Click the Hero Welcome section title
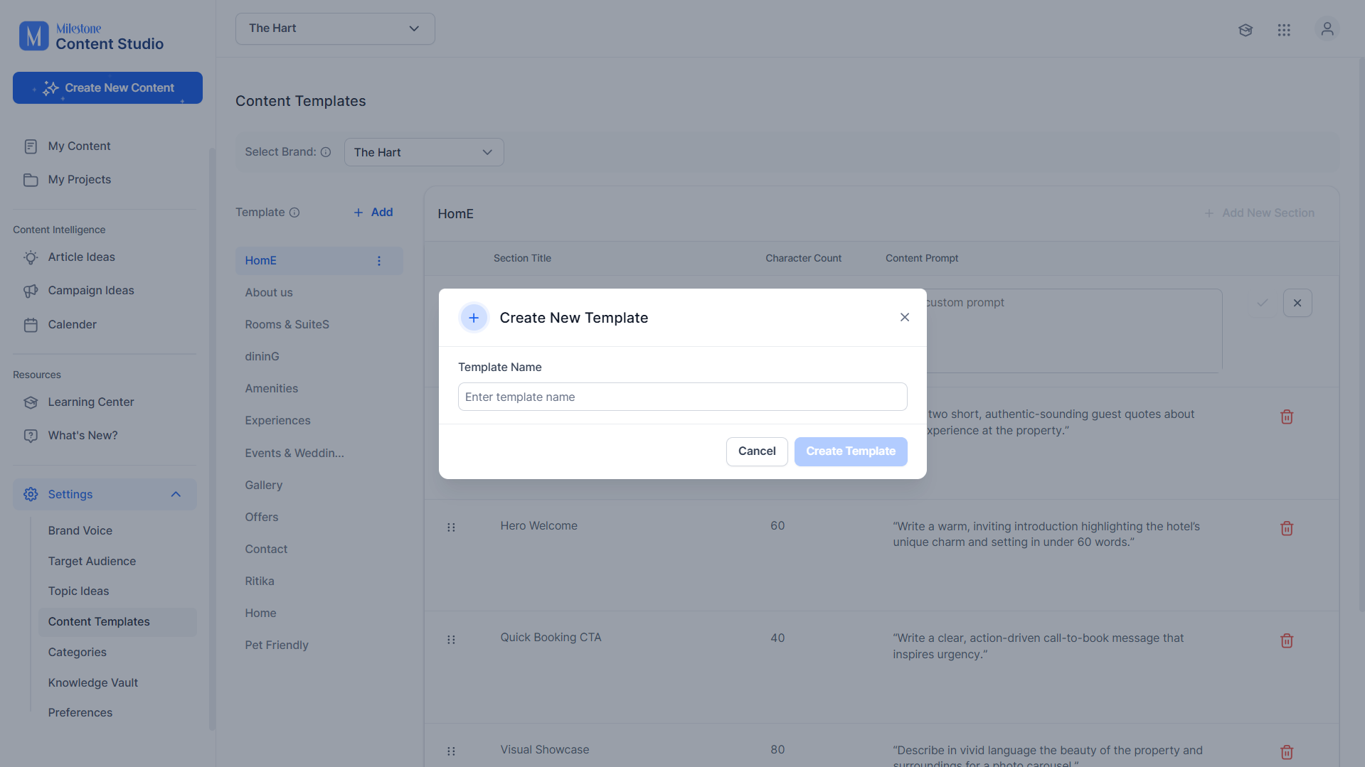Image resolution: width=1365 pixels, height=767 pixels. click(538, 526)
